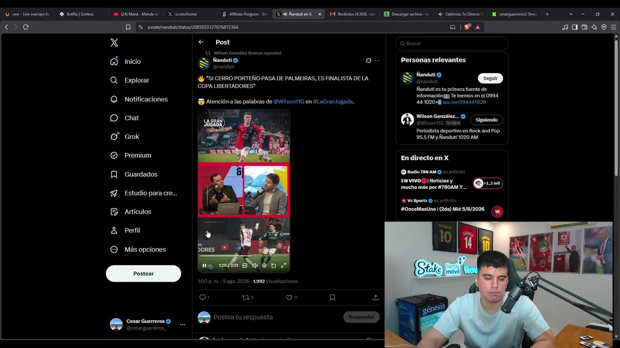620x348 pixels.
Task: Open the post's three-dot more menu
Action: [x=377, y=60]
